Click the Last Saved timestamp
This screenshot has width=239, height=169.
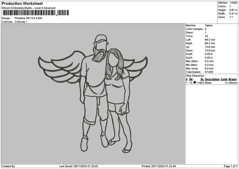coord(78,166)
